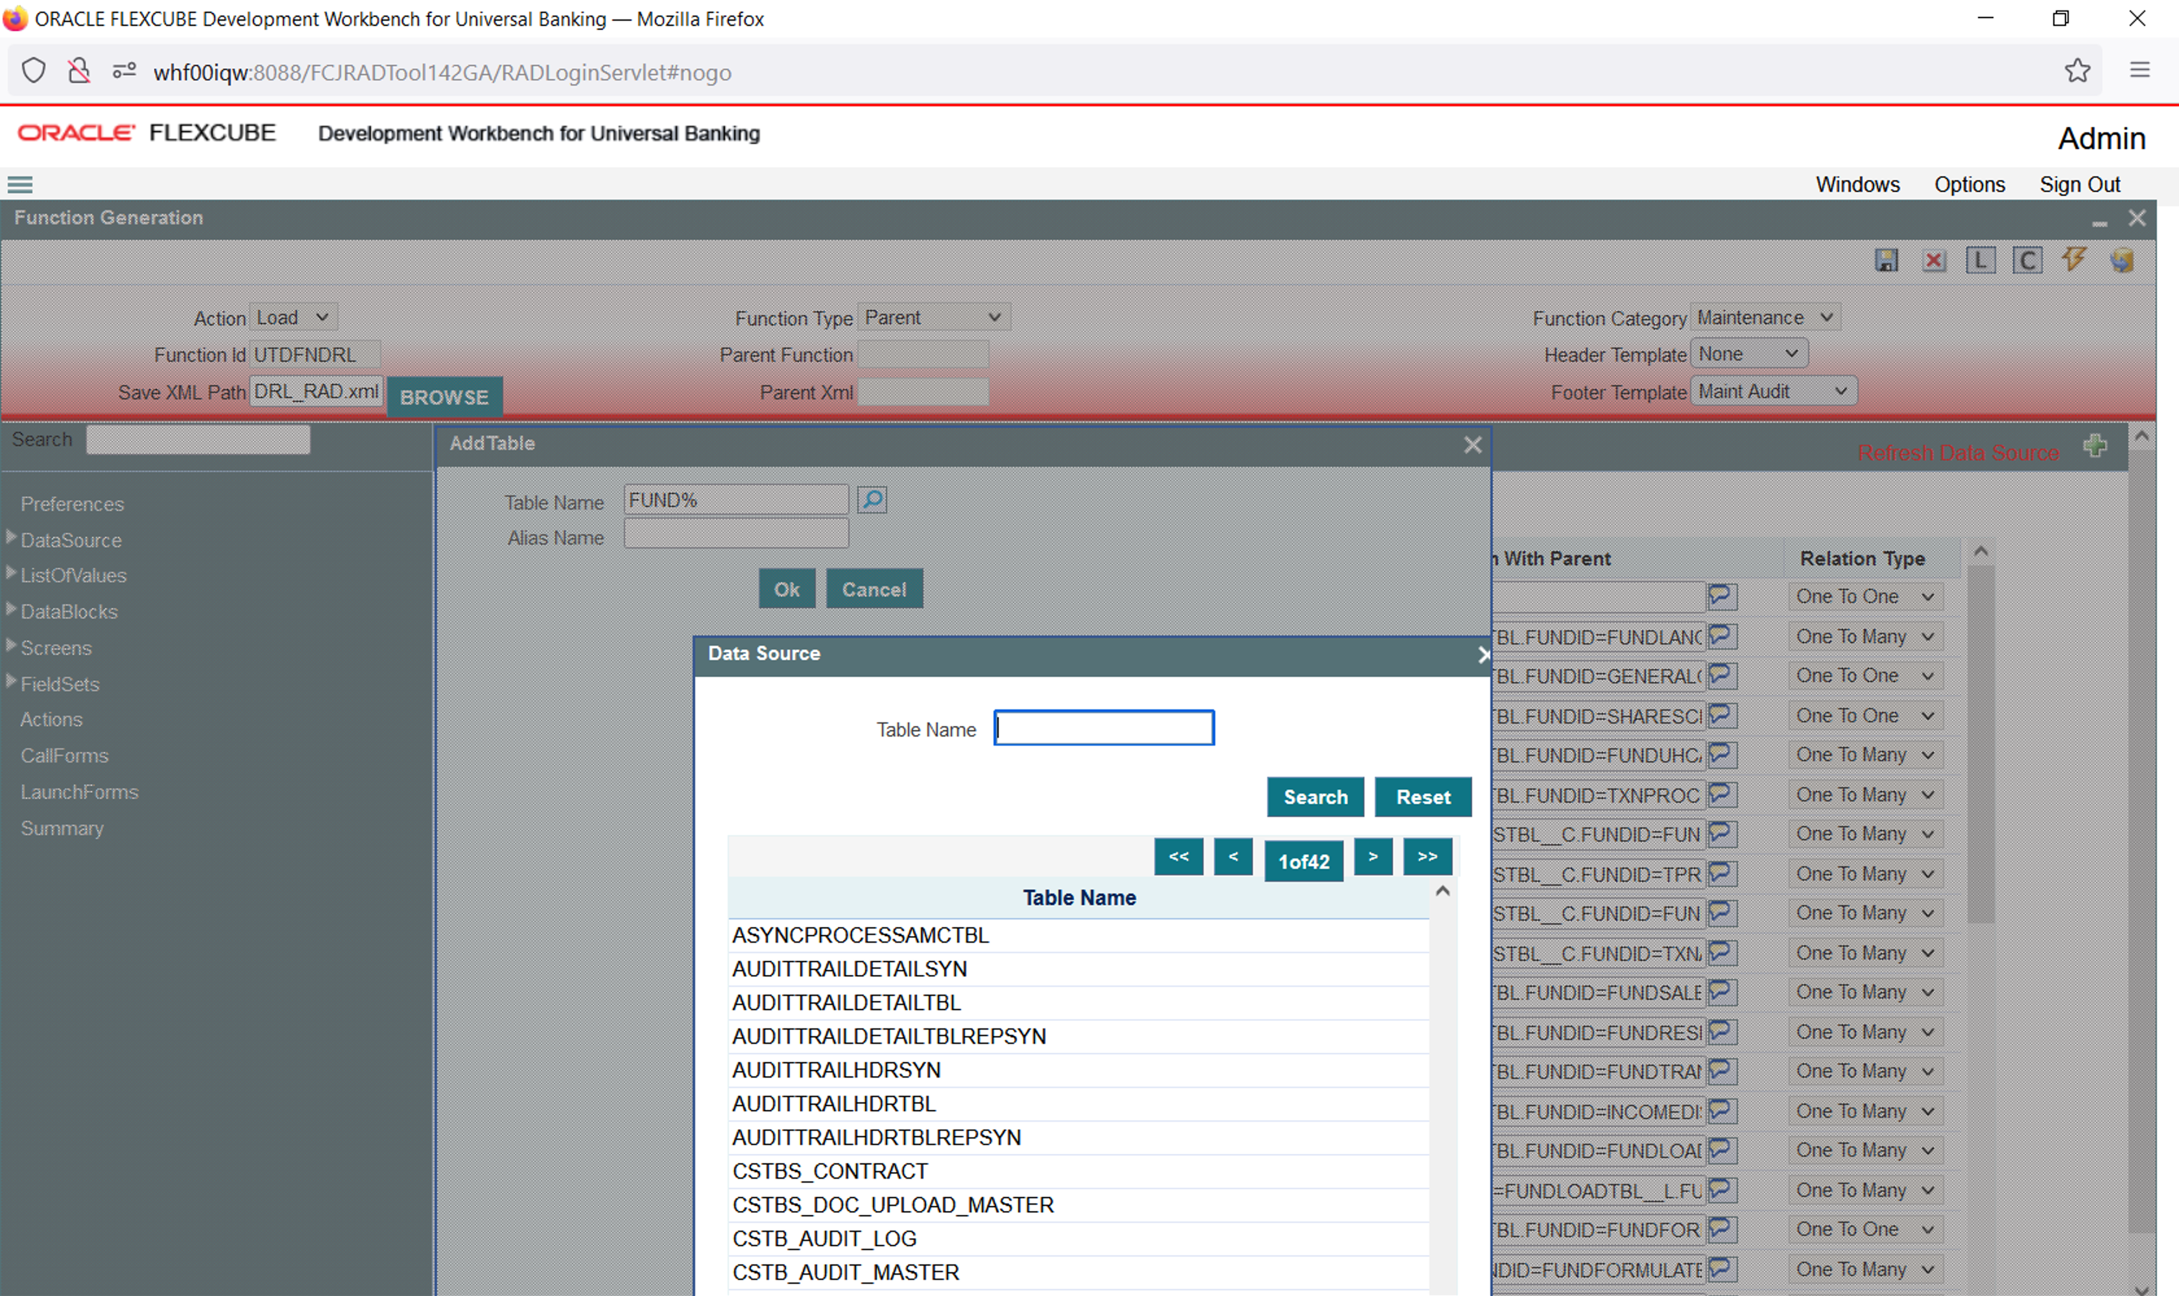Click the lightning bolt generate icon
Image resolution: width=2179 pixels, height=1296 pixels.
(x=2073, y=259)
